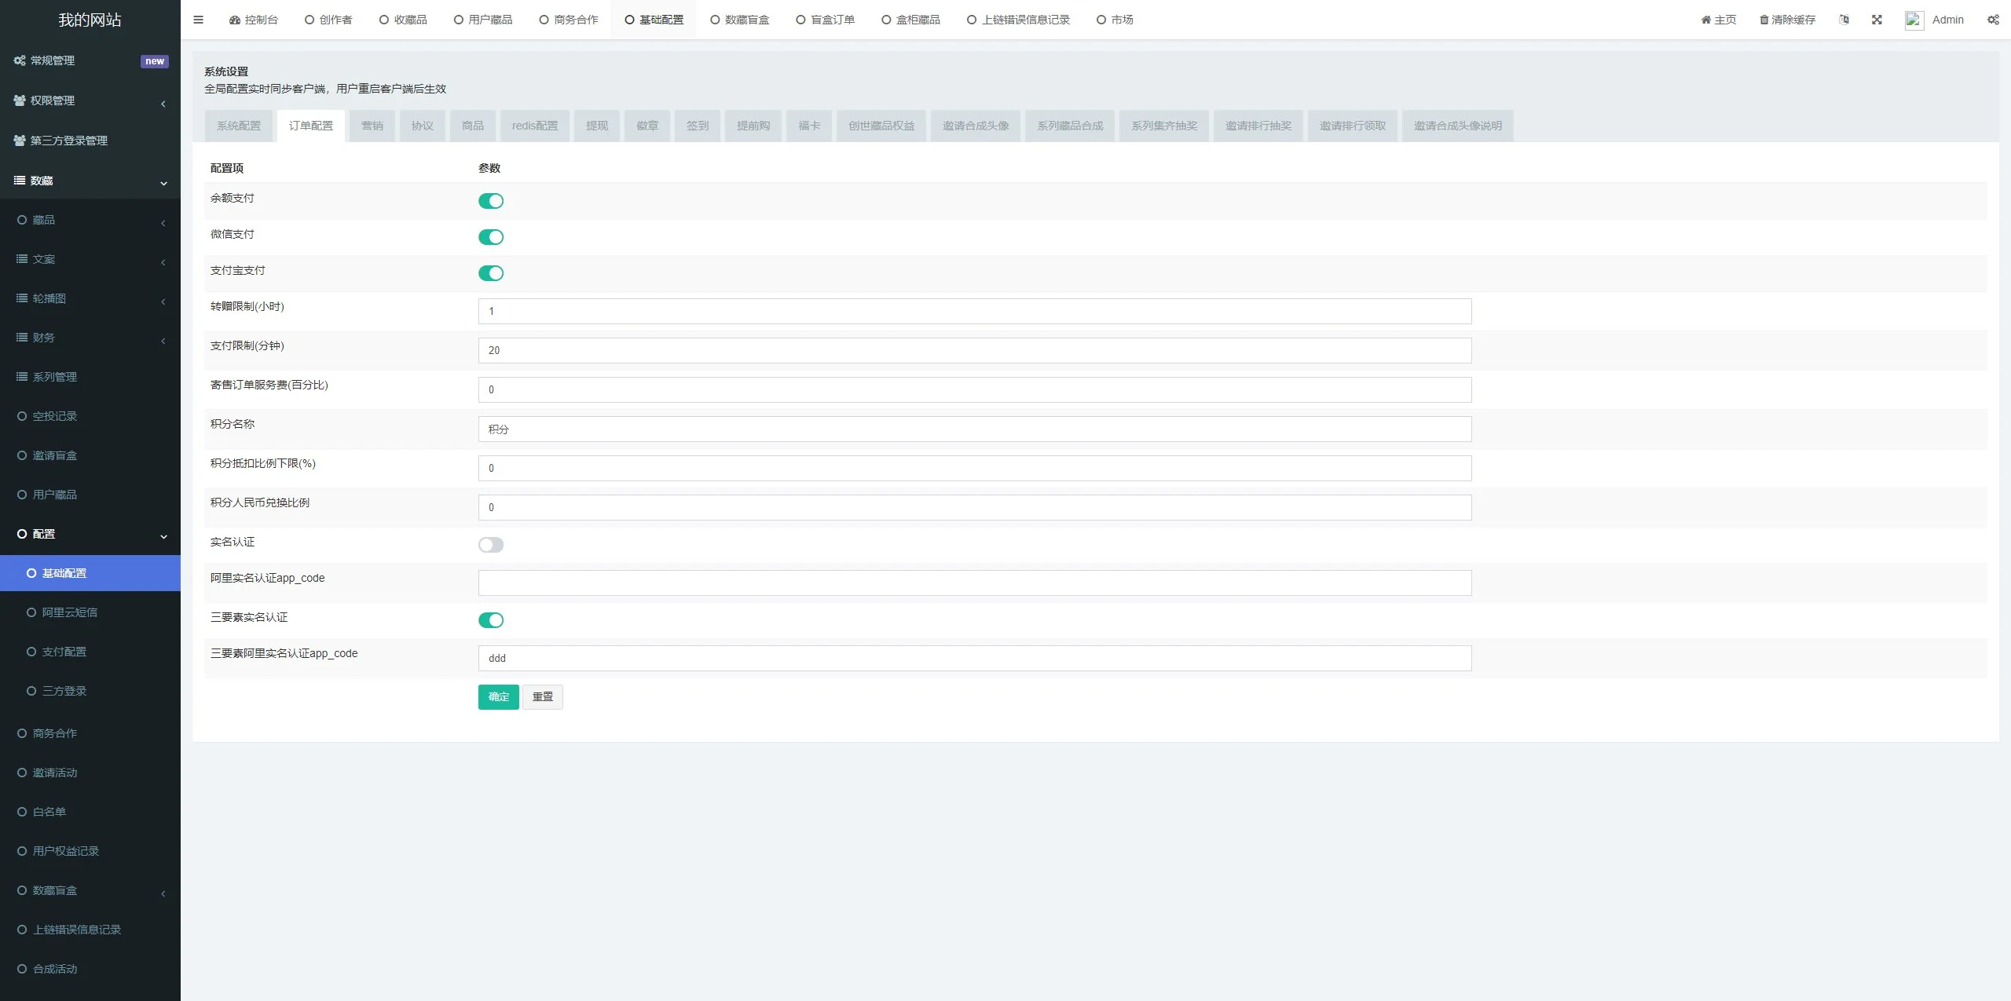Click the language switch icon in header
This screenshot has width=2011, height=1001.
(1844, 20)
